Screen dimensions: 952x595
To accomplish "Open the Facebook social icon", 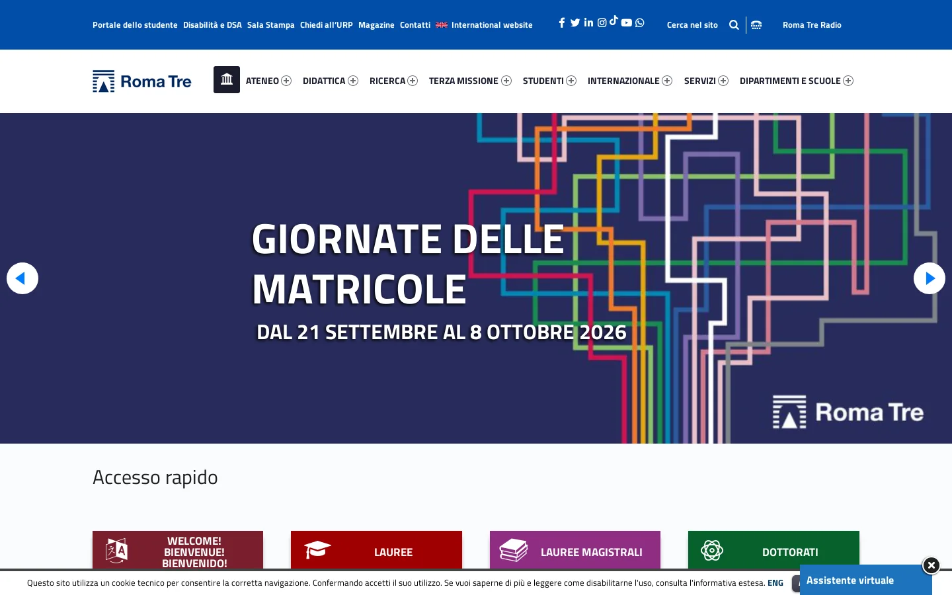I will (x=562, y=22).
